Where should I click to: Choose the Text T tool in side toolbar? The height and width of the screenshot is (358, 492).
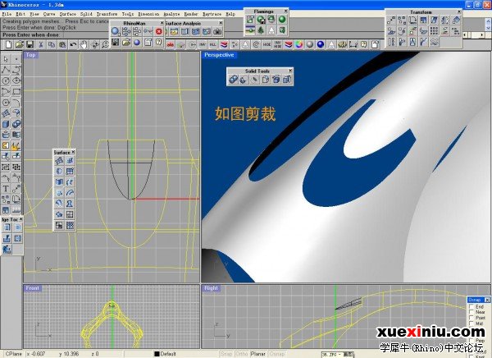pos(6,189)
